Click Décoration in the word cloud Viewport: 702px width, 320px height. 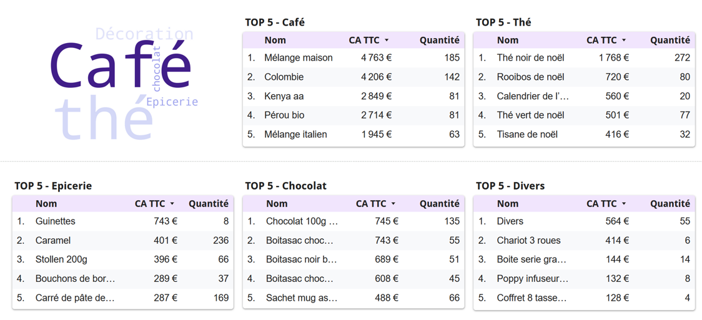(x=144, y=34)
